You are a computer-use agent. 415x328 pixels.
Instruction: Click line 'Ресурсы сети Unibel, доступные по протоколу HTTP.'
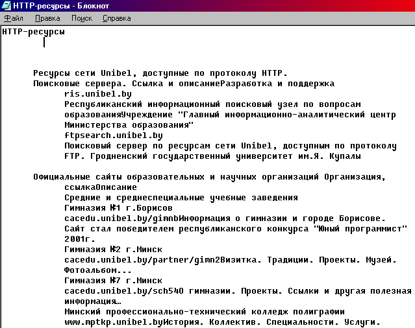[160, 73]
